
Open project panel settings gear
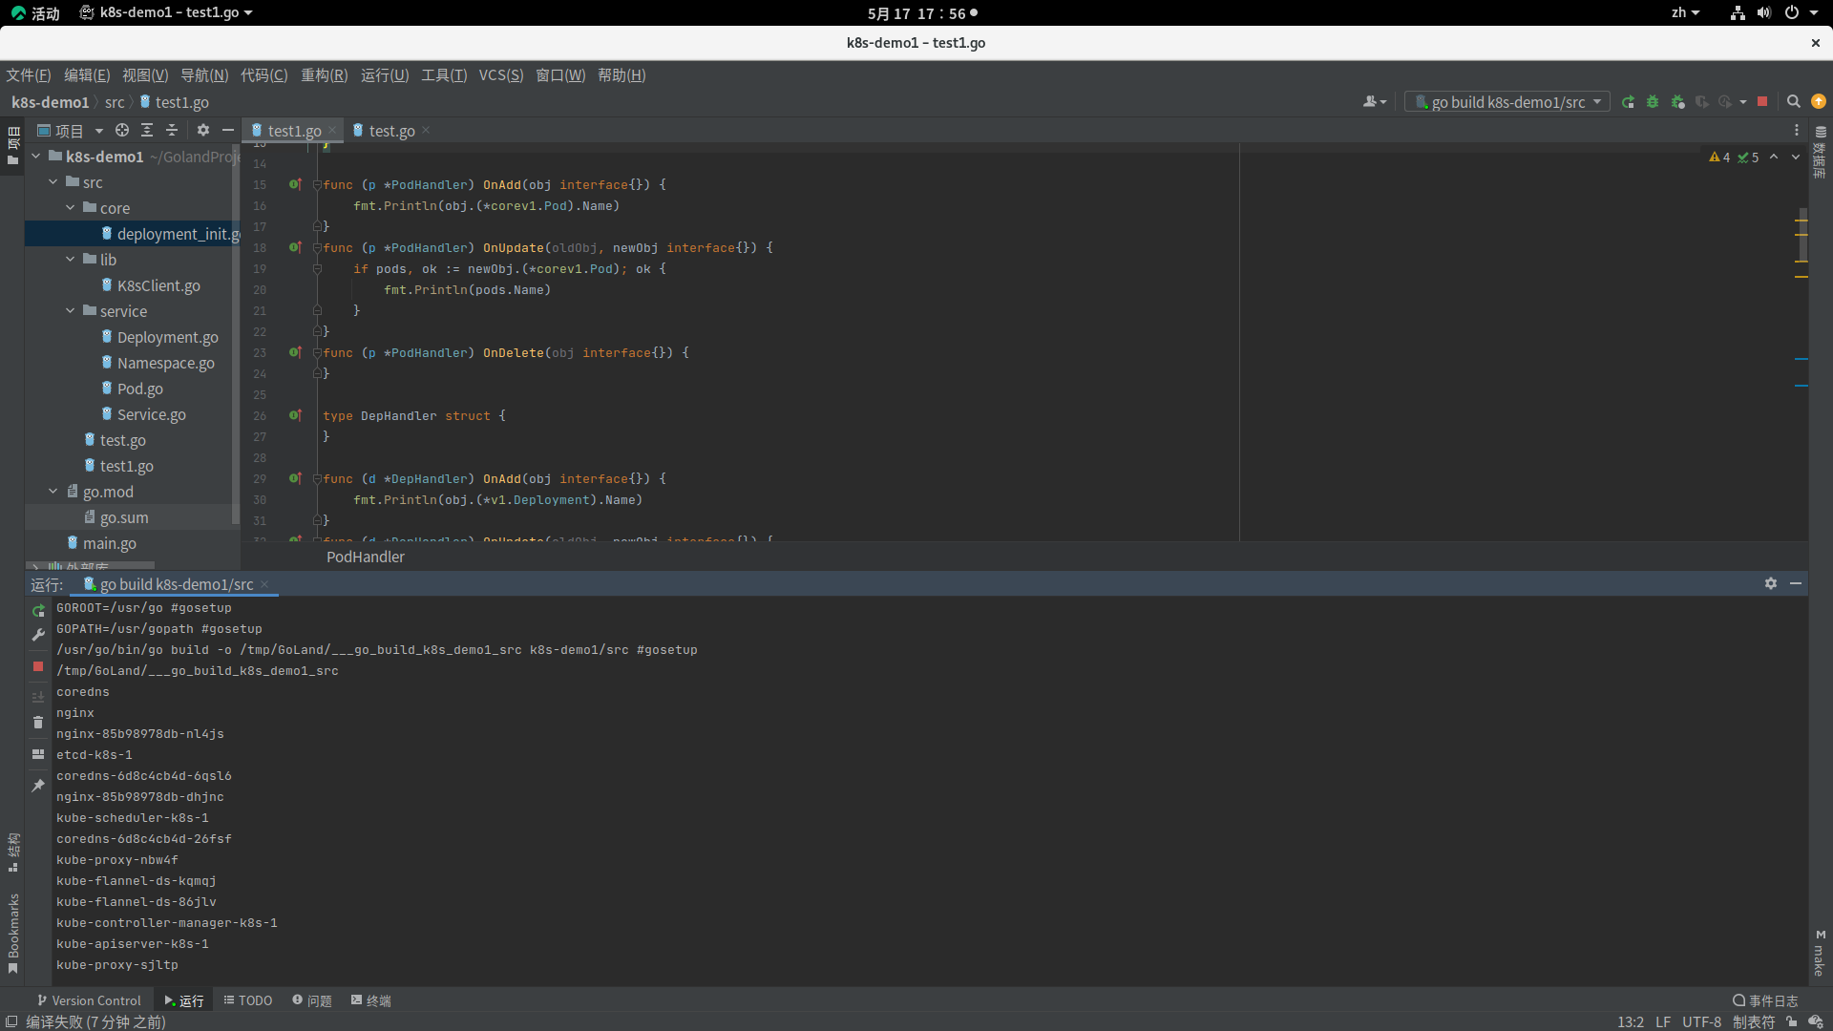pyautogui.click(x=203, y=130)
